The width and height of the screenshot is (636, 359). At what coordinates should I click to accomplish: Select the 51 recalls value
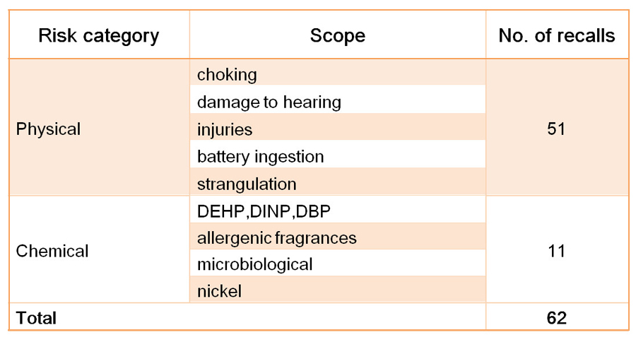[557, 129]
